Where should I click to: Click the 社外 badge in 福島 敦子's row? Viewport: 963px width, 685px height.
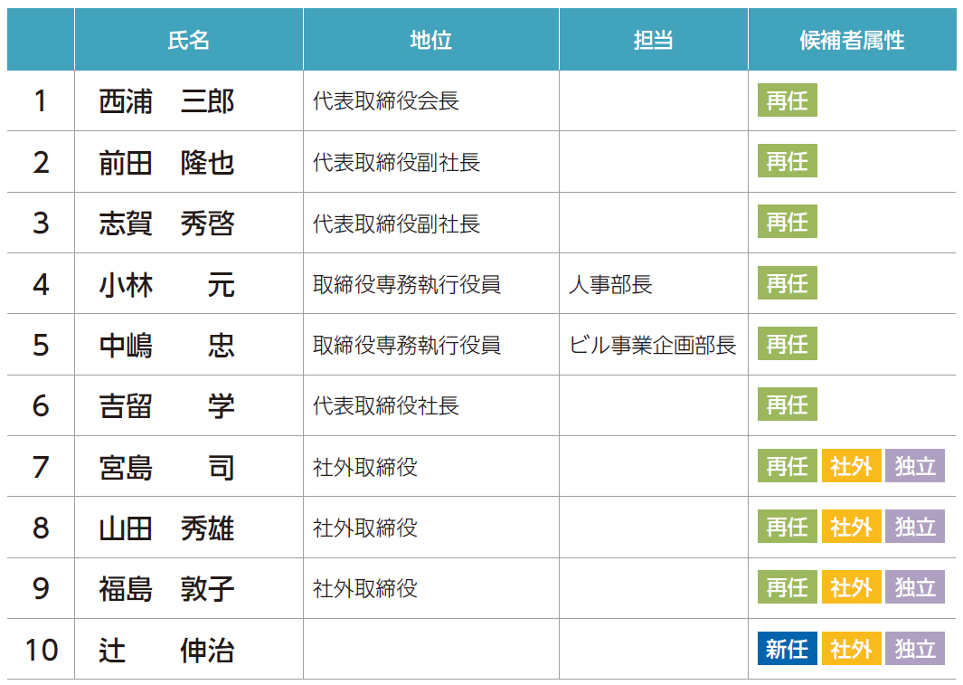tap(851, 588)
